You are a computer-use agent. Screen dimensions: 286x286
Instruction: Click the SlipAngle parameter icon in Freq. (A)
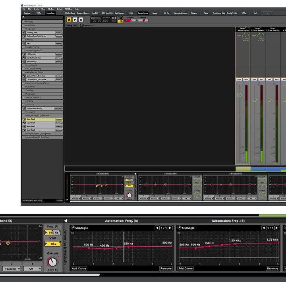(73, 228)
